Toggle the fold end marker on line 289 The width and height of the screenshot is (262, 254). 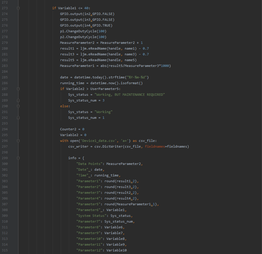(x=18, y=100)
